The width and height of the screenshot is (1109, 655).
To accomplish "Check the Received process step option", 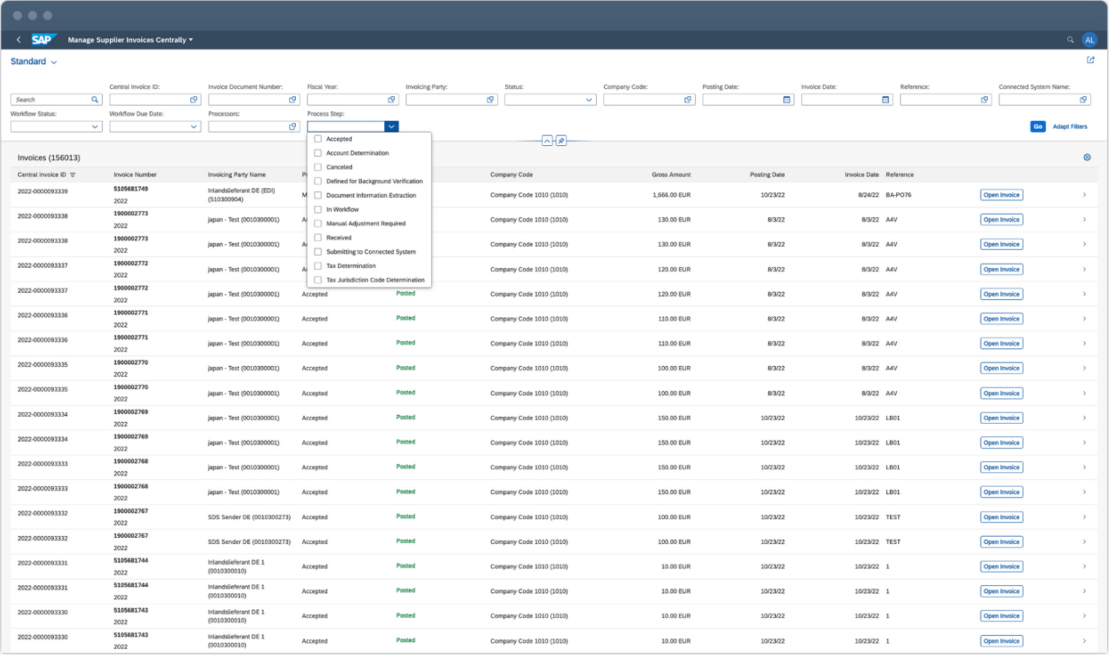I will [318, 237].
